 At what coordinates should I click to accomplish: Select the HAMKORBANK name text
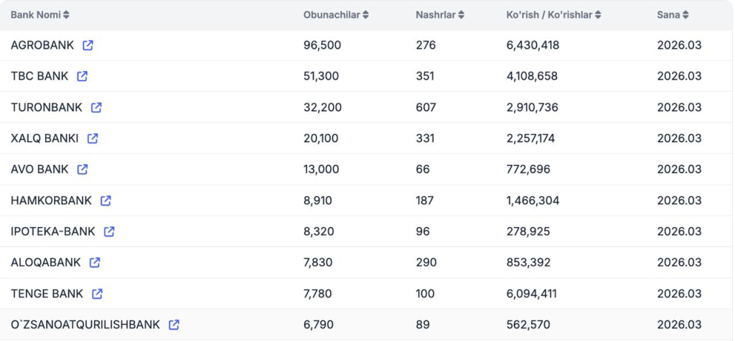pyautogui.click(x=51, y=201)
